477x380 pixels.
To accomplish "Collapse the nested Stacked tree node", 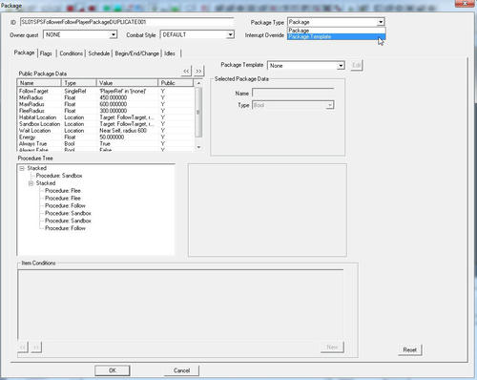I will point(31,183).
